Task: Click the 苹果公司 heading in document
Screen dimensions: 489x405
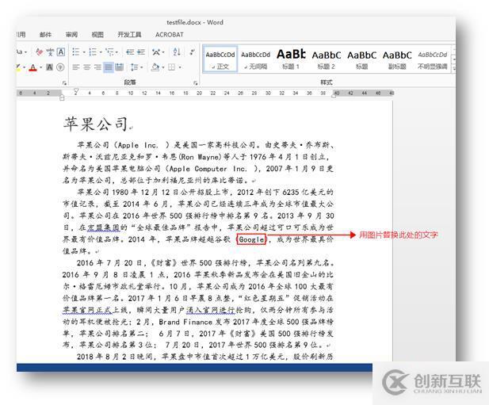Action: point(95,124)
